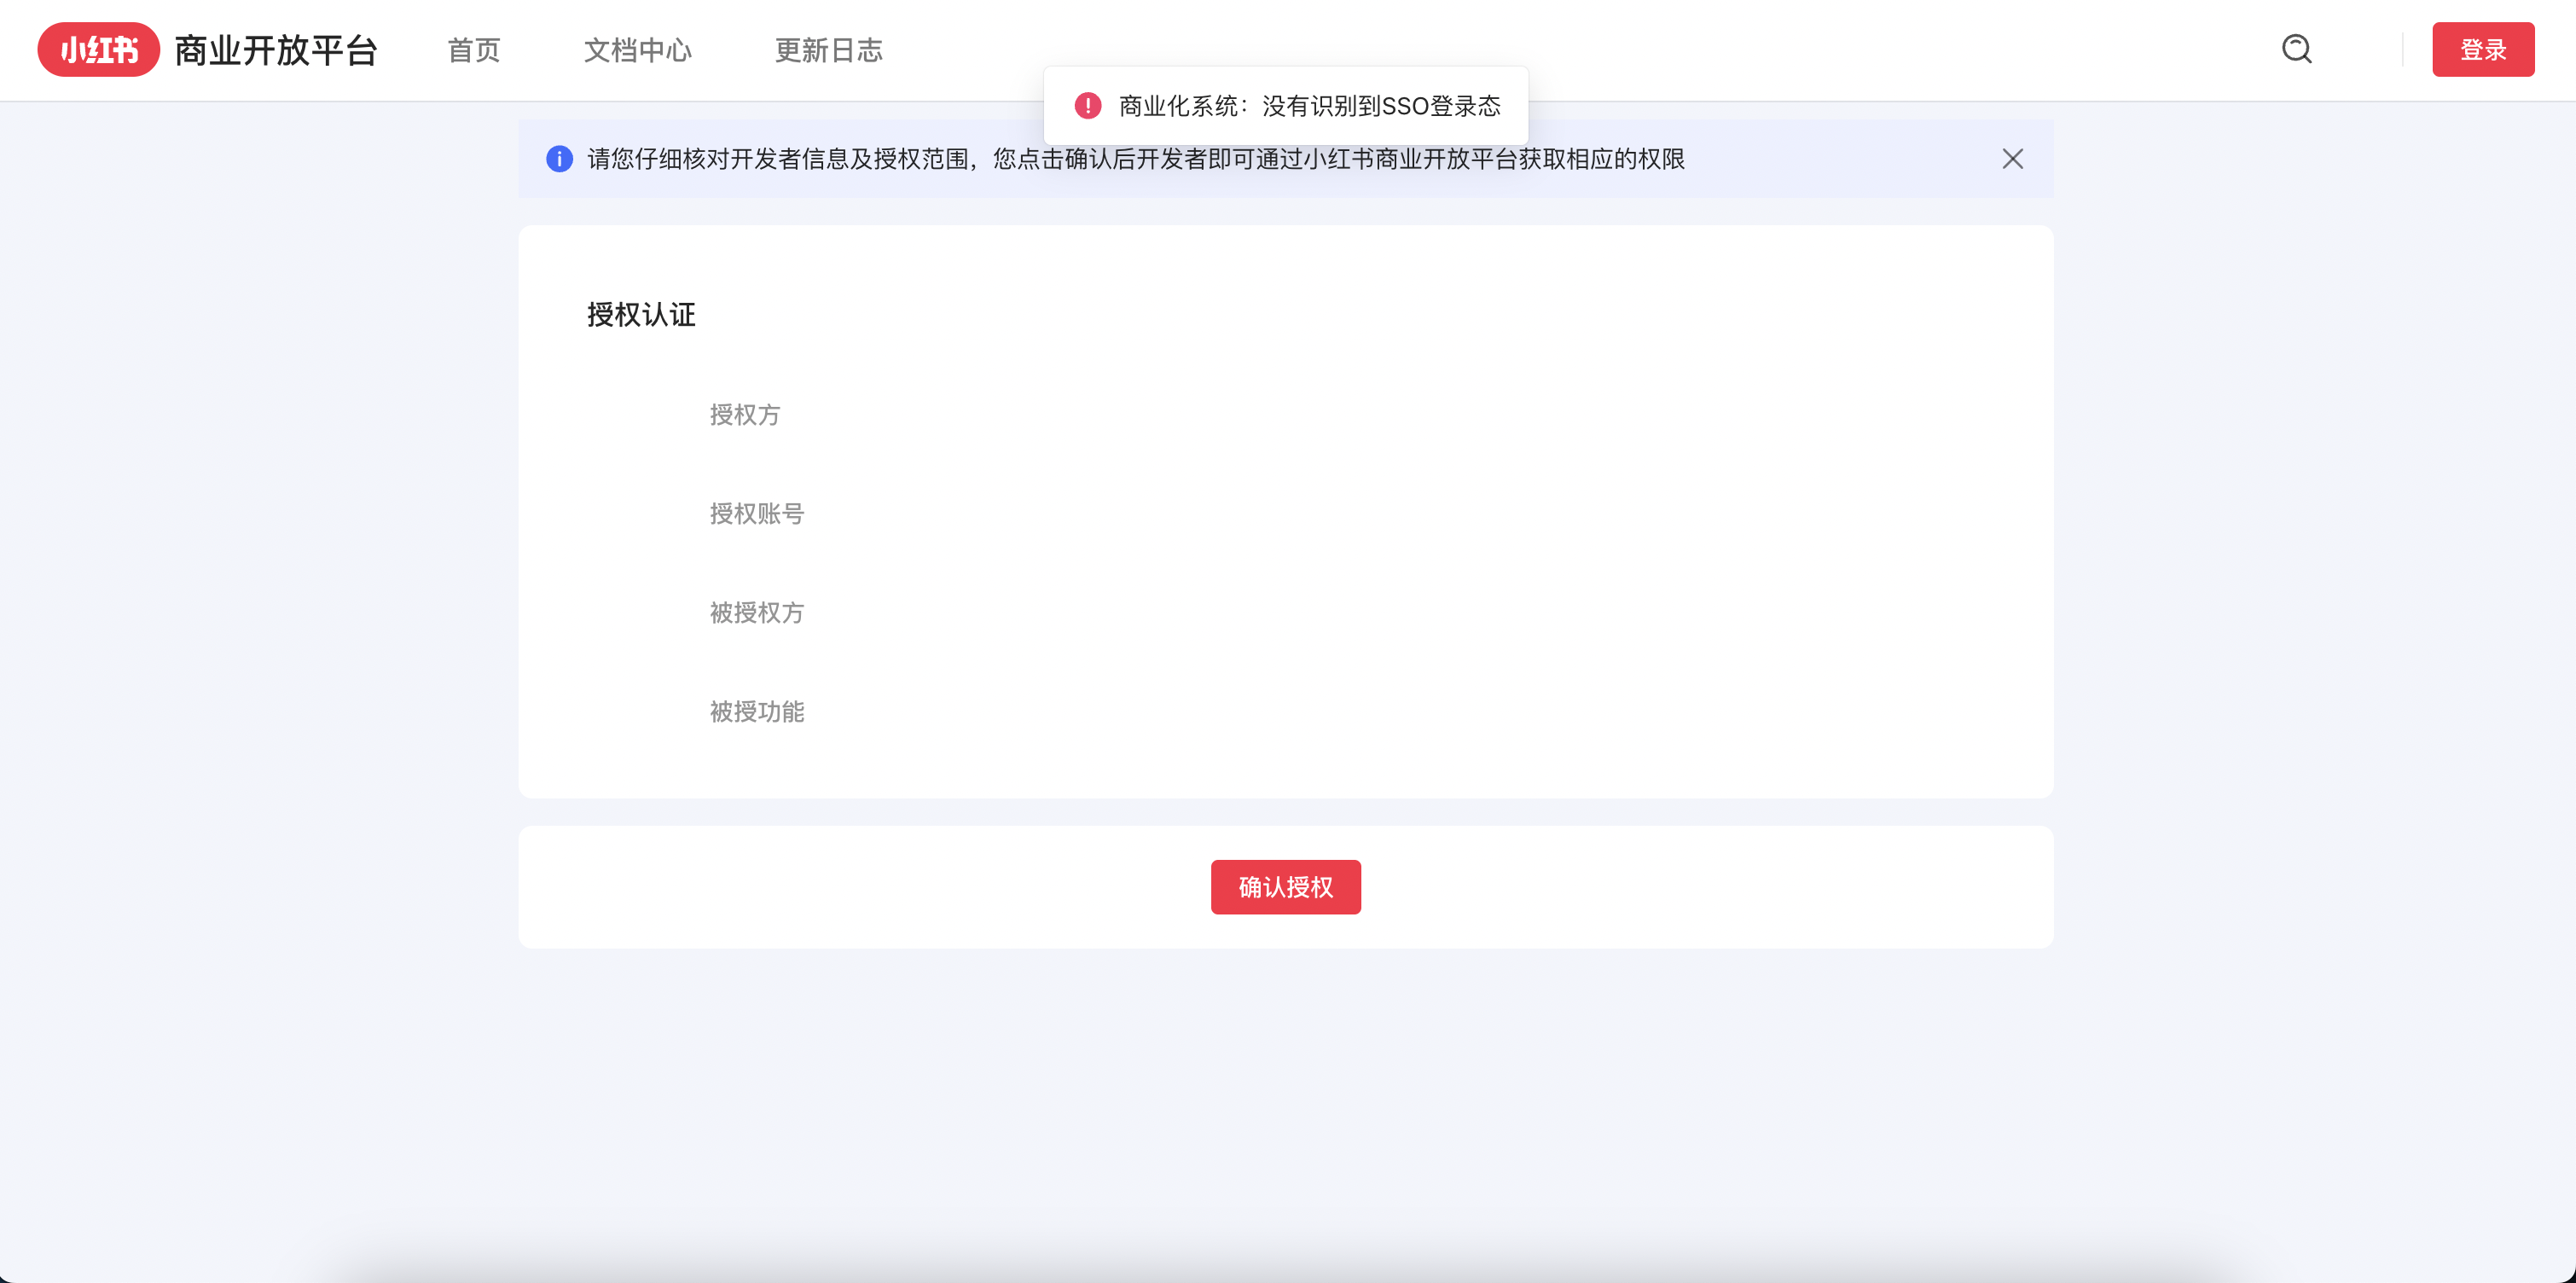Image resolution: width=2576 pixels, height=1283 pixels.
Task: Open the 文档中心 page
Action: point(638,51)
